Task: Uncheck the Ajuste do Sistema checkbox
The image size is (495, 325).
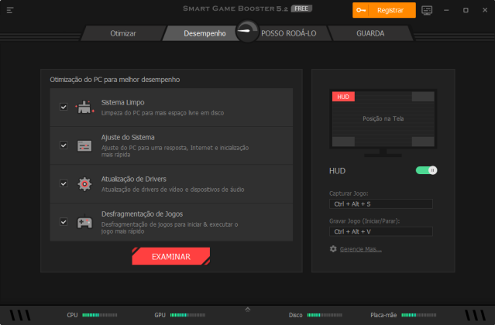Action: 64,145
